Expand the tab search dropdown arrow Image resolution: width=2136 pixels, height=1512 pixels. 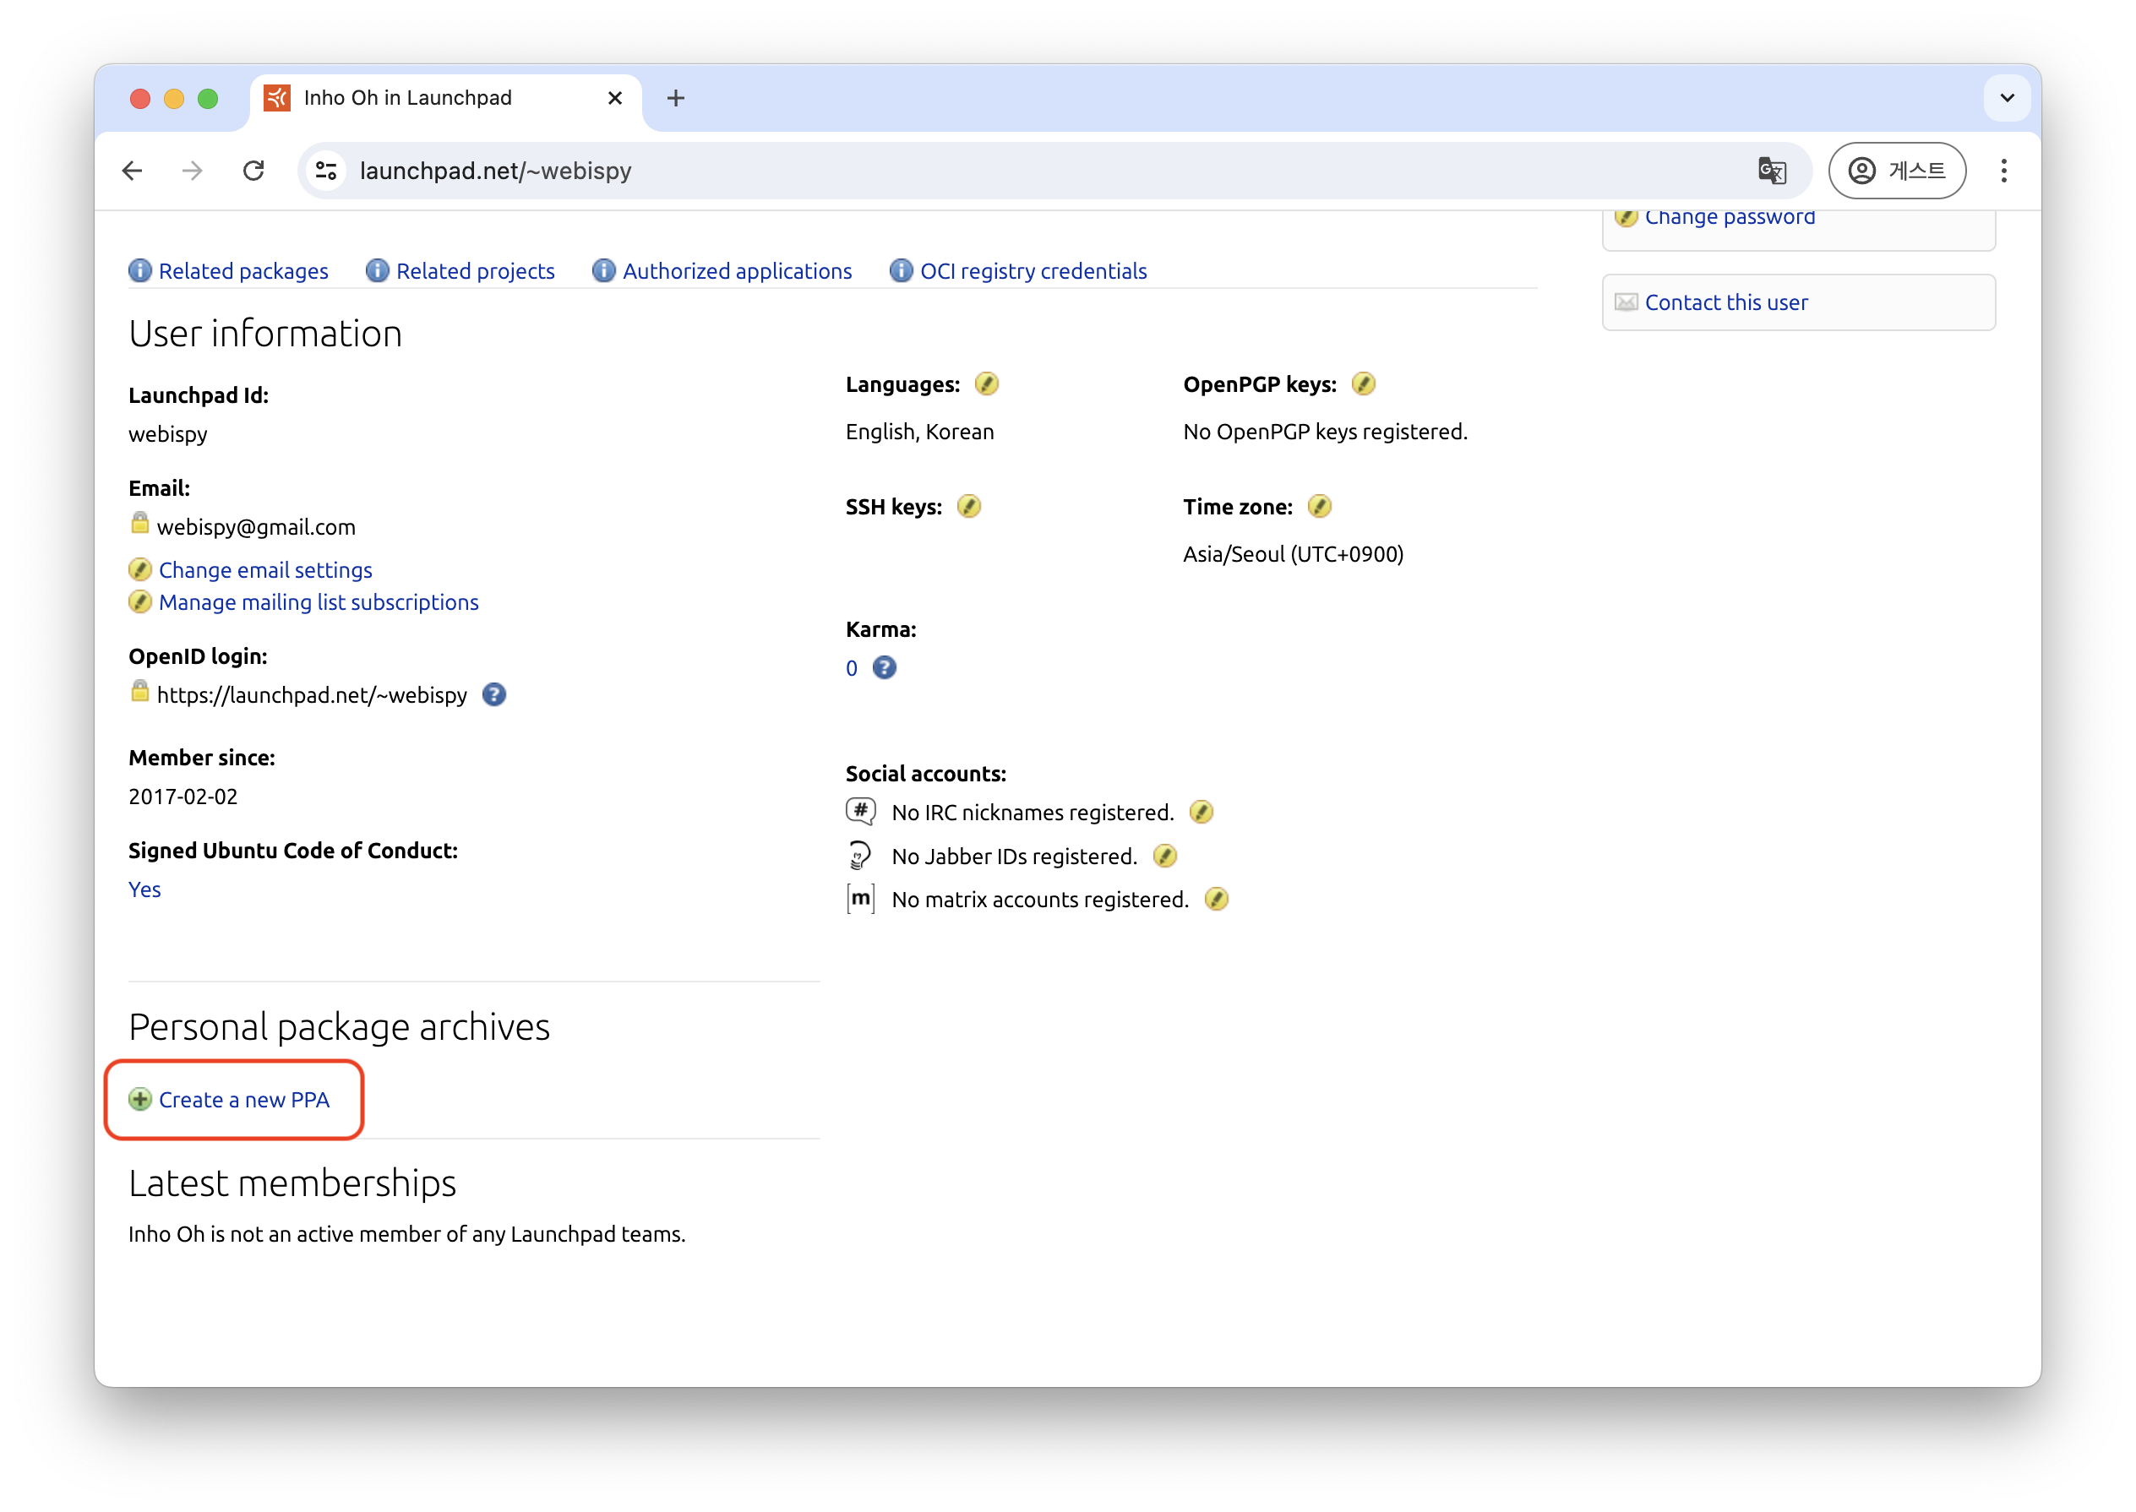pos(2007,98)
